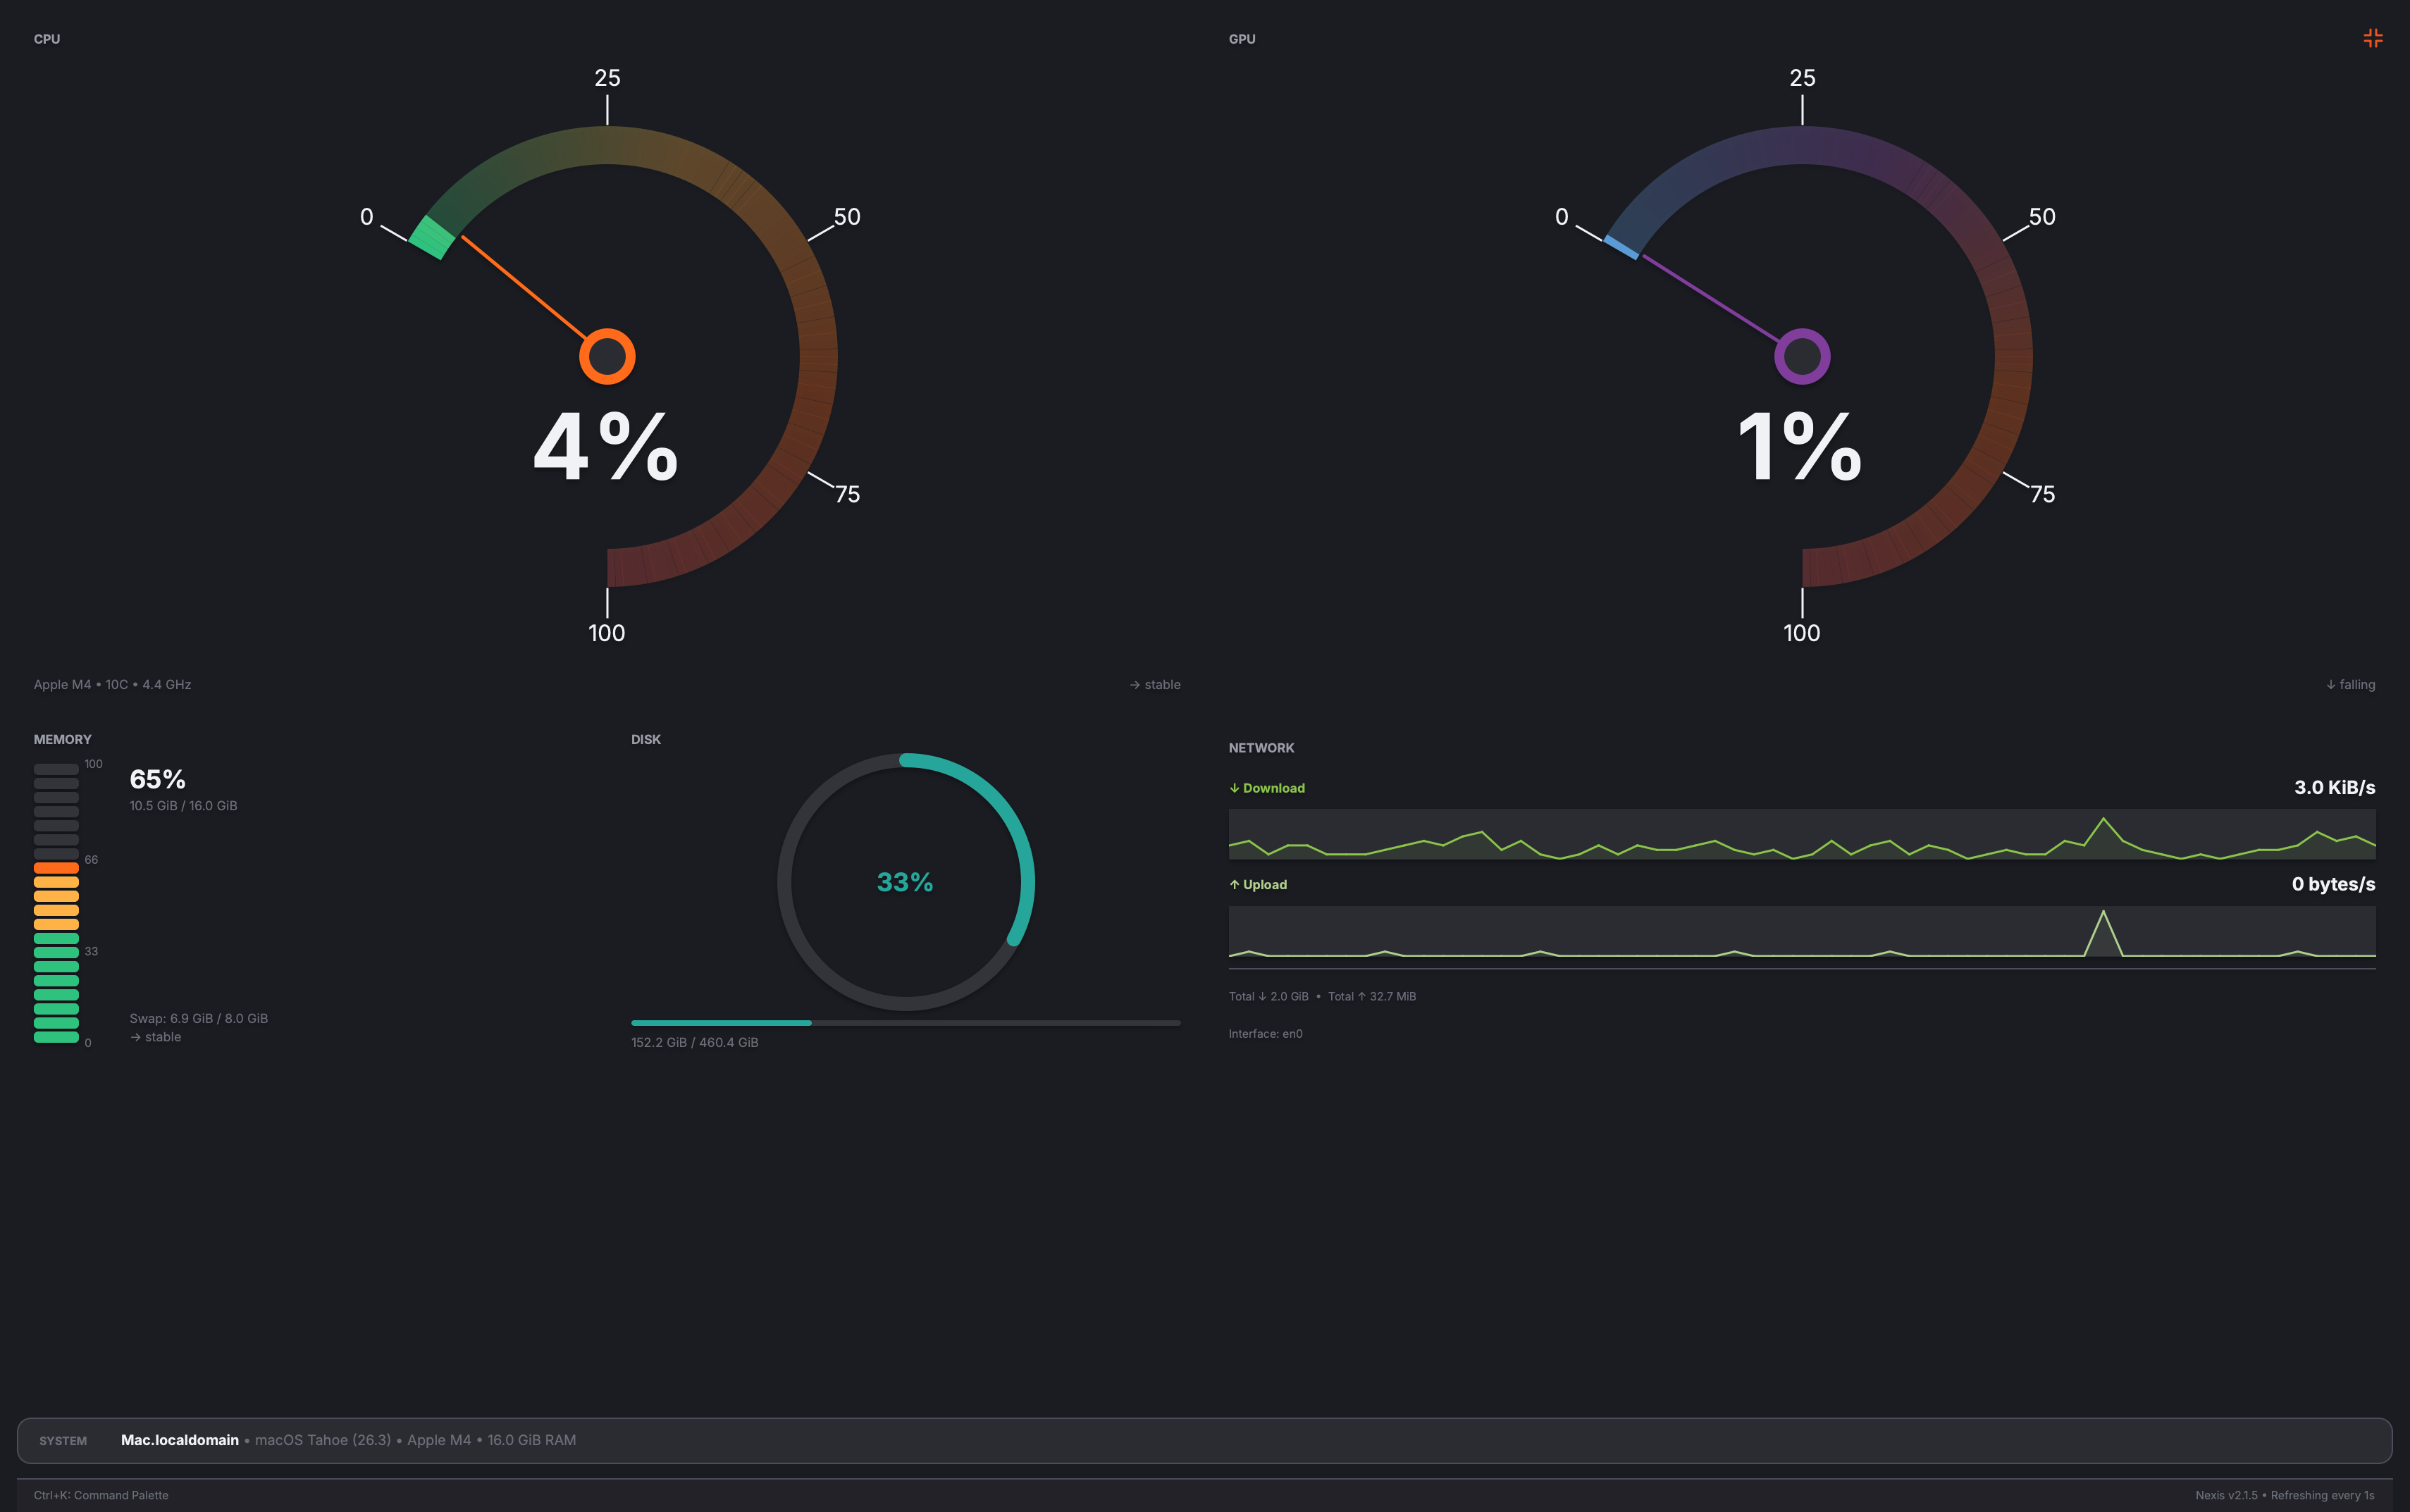Click the CPU panel heading
2410x1512 pixels.
47,39
